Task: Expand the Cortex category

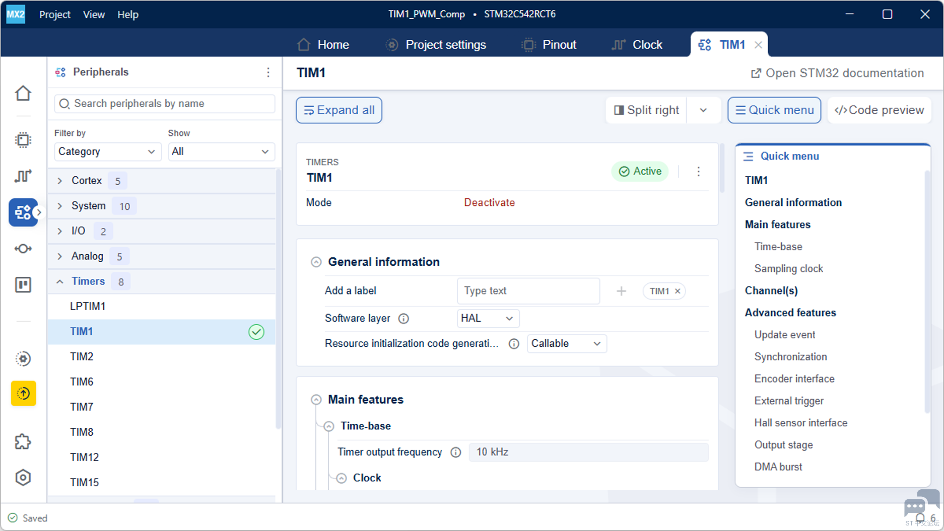Action: pyautogui.click(x=60, y=181)
